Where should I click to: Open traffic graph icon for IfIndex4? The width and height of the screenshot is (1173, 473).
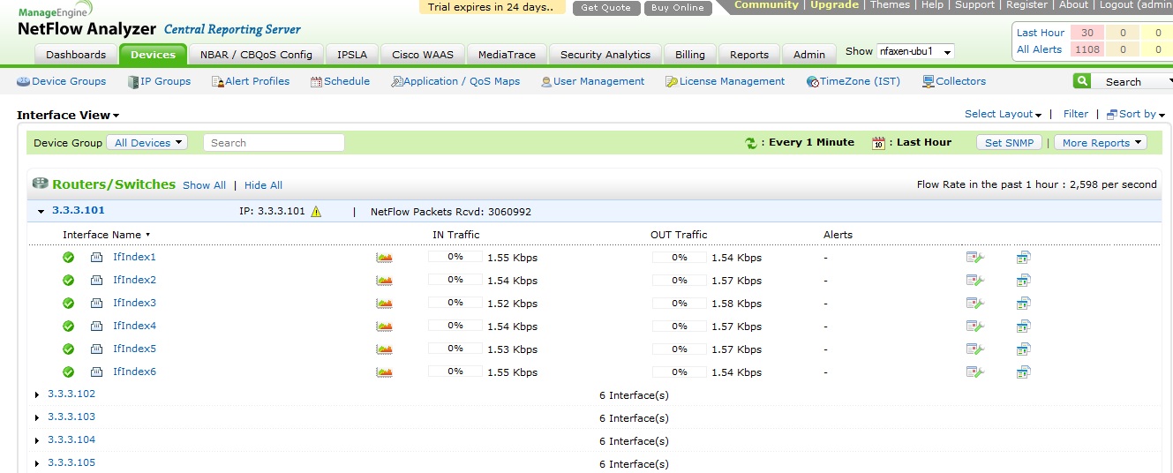point(384,327)
